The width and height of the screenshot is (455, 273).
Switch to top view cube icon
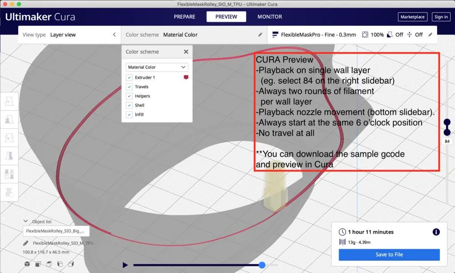pyautogui.click(x=49, y=264)
